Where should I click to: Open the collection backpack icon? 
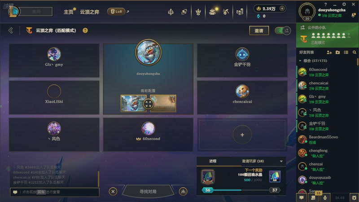213,12
